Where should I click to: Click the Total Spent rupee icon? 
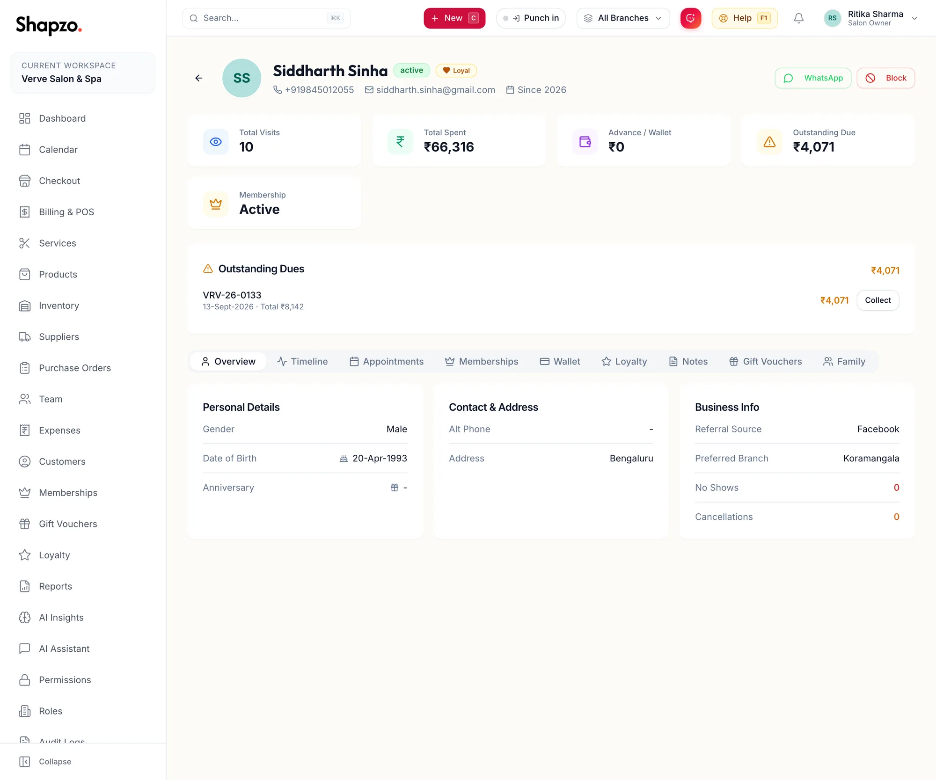[400, 142]
